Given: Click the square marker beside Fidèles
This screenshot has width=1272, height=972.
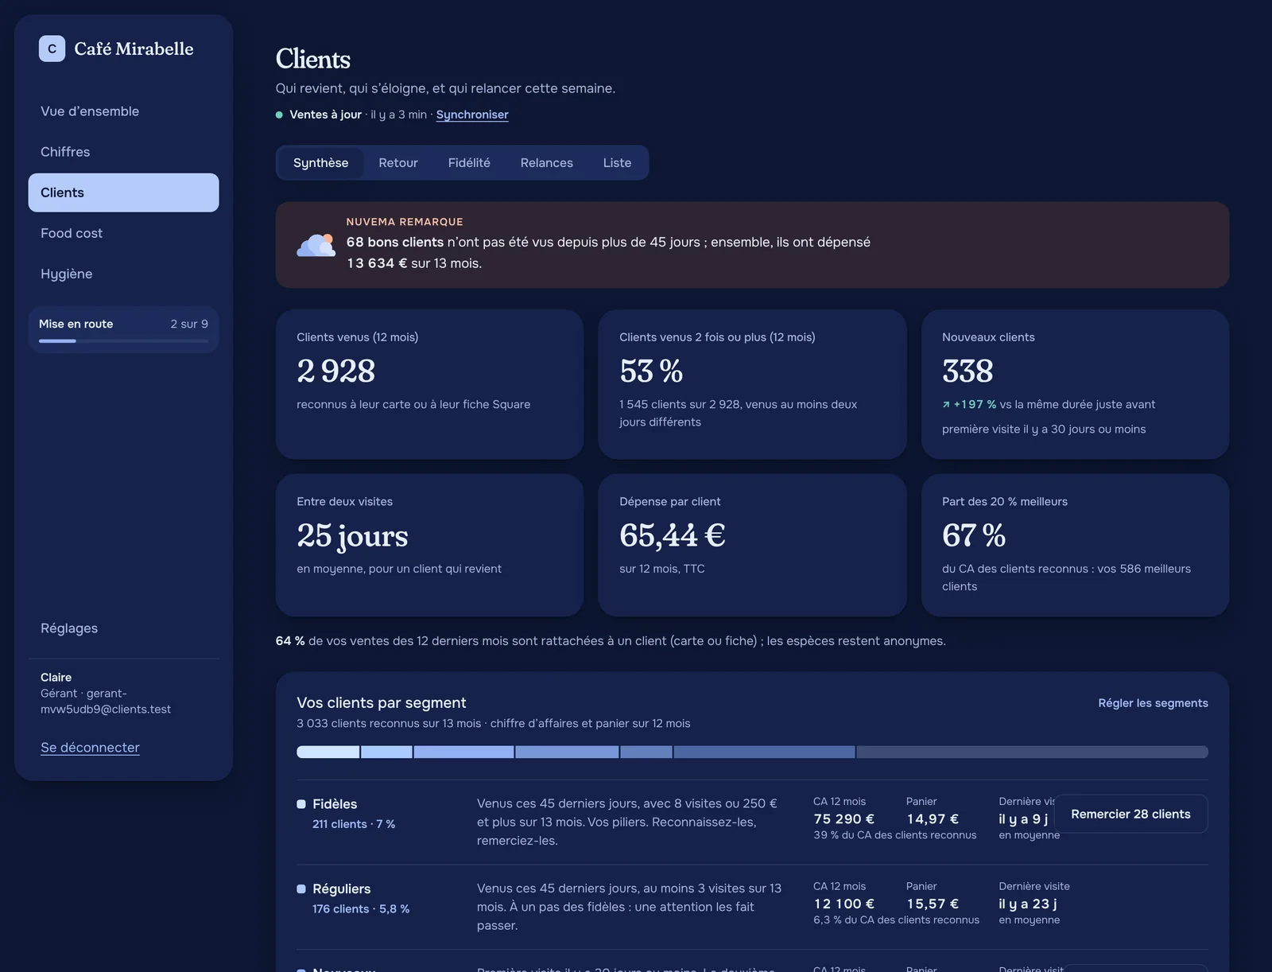Looking at the screenshot, I should click(301, 804).
